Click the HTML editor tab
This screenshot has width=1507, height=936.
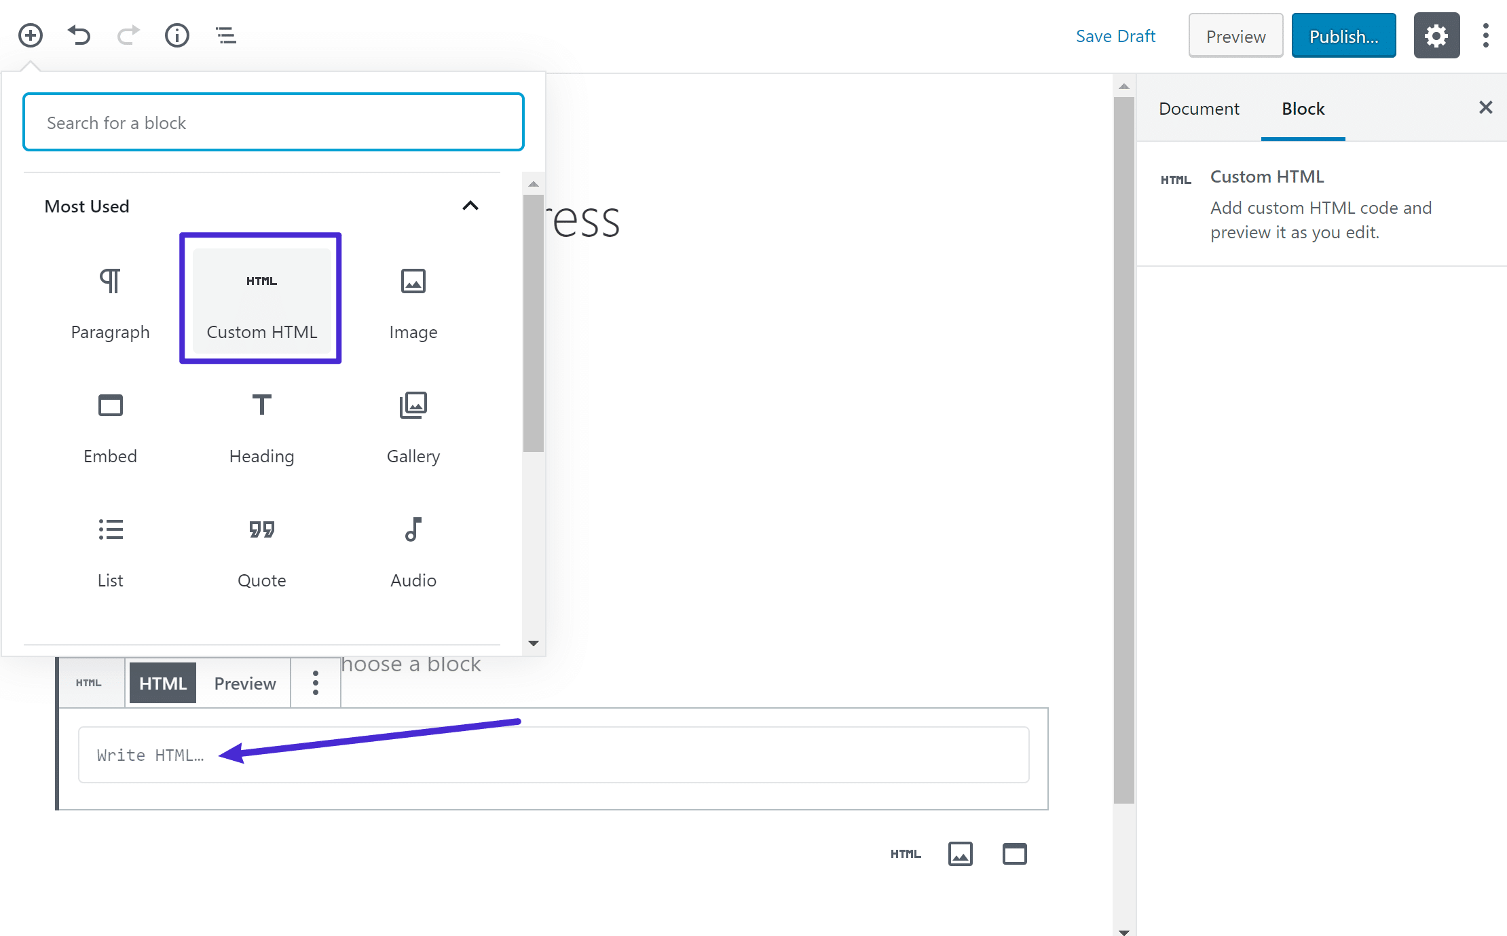pos(162,683)
